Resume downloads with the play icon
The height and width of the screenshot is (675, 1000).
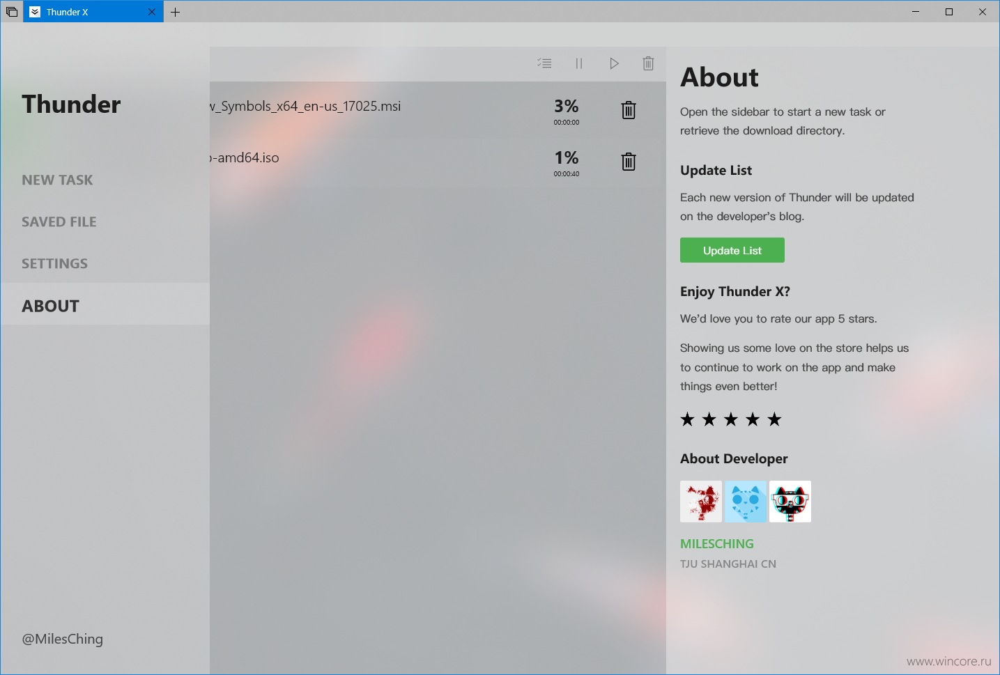point(614,63)
